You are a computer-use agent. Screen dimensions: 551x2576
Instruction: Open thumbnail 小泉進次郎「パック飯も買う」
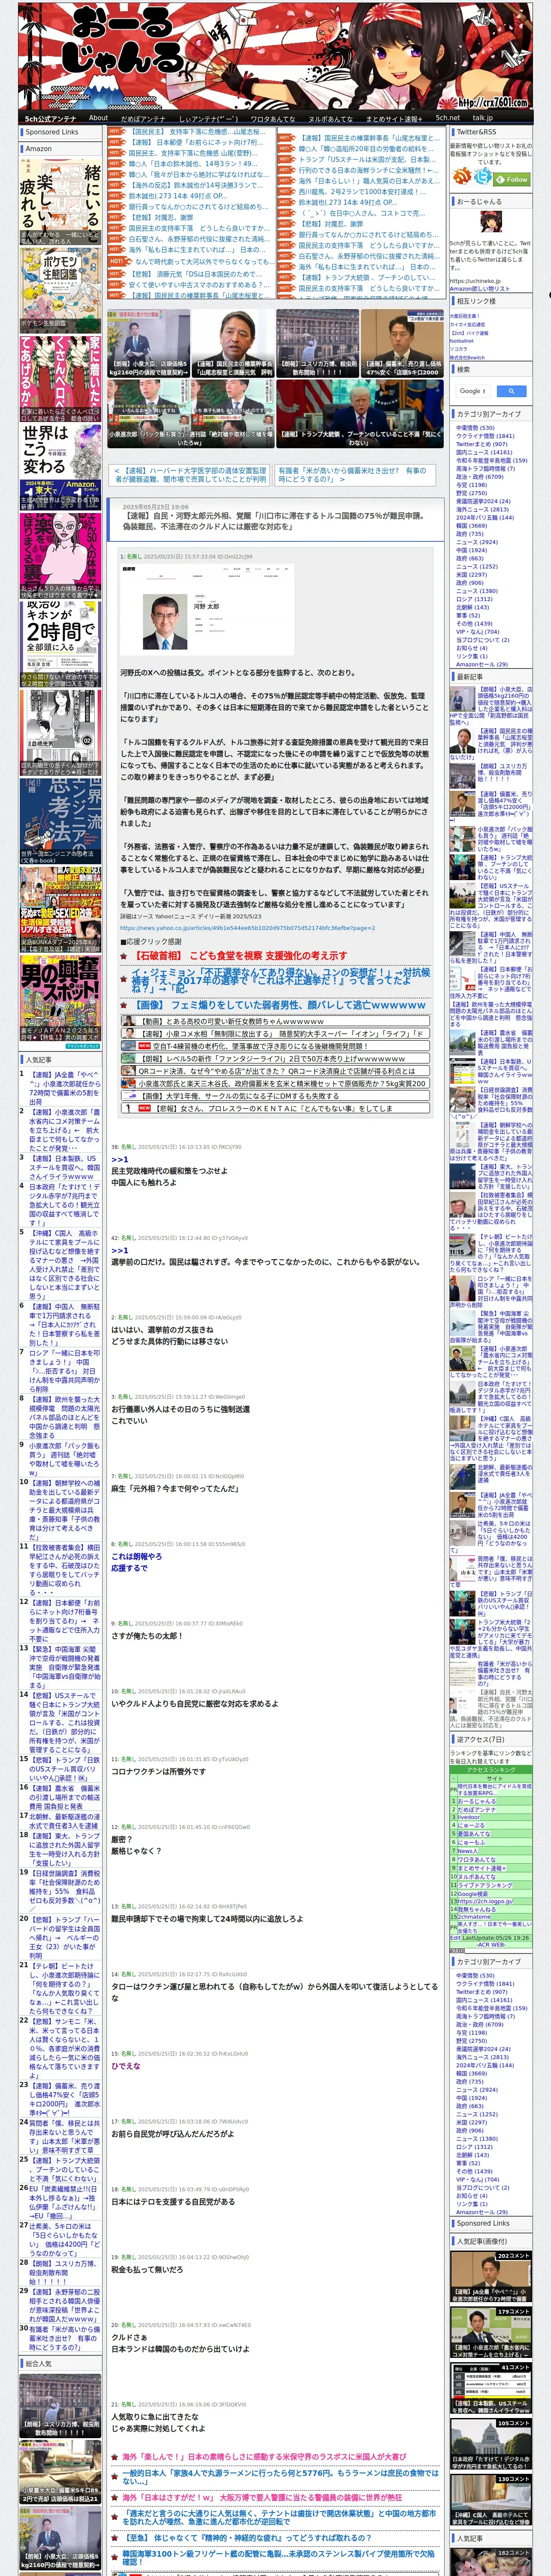tap(191, 413)
